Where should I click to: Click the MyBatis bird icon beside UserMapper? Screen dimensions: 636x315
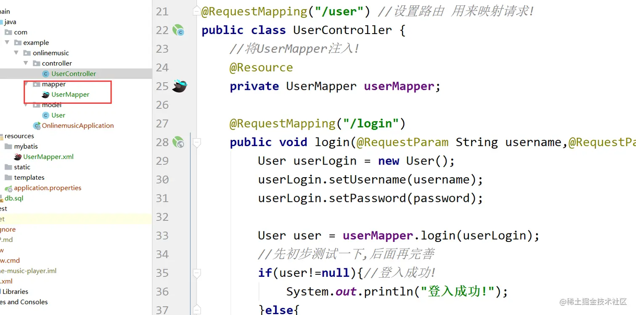(45, 94)
